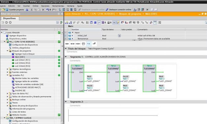Select the LUZ ZONA2 function block call
This screenshot has height=124, width=207.
(113, 78)
